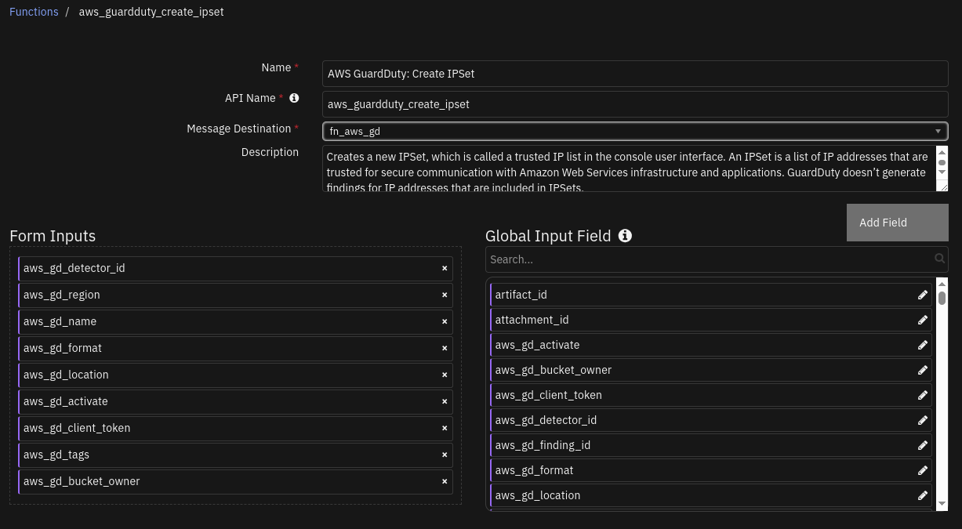Select aws_gd_location in Form Inputs
962x529 pixels.
click(235, 375)
